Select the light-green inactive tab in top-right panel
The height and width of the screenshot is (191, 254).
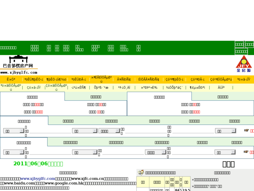(x=223, y=97)
